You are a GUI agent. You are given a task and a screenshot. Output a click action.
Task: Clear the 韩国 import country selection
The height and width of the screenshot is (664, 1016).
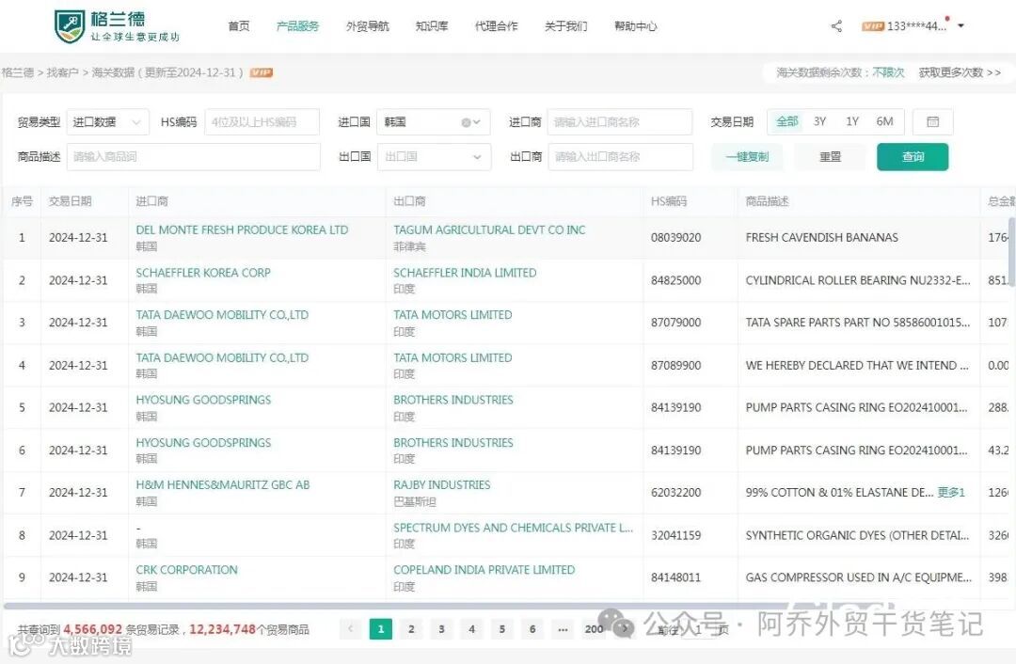466,122
